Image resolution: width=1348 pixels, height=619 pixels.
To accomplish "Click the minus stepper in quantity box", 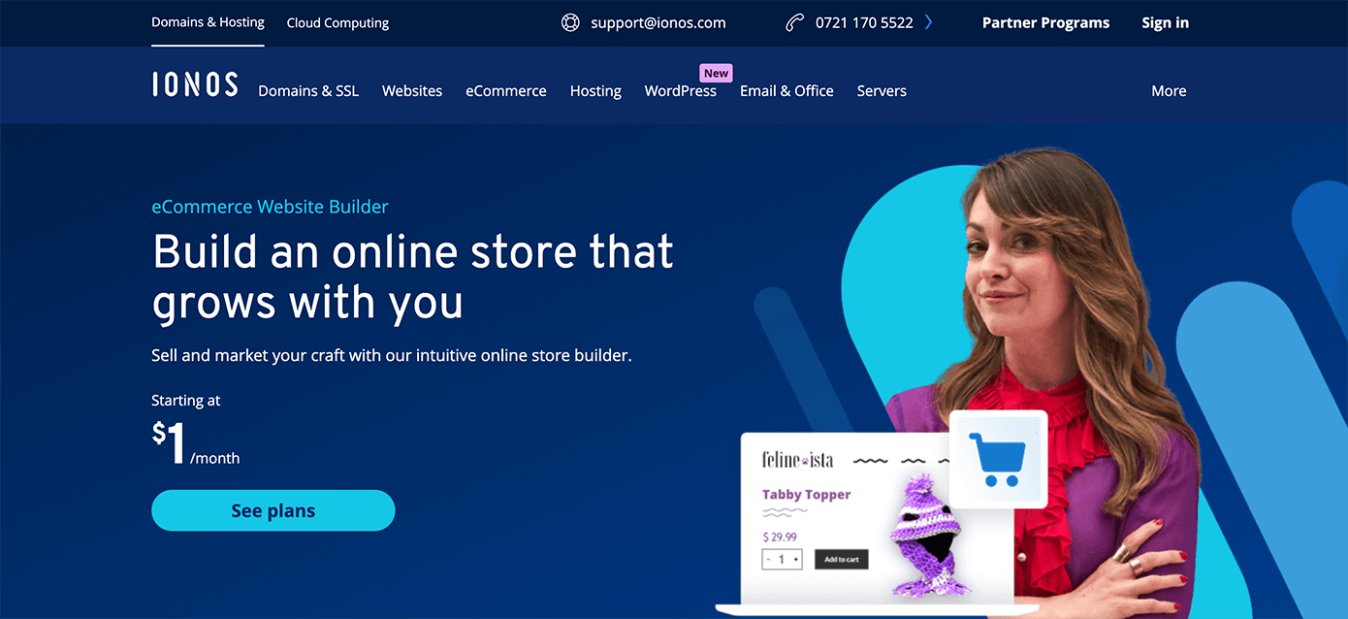I will click(769, 560).
